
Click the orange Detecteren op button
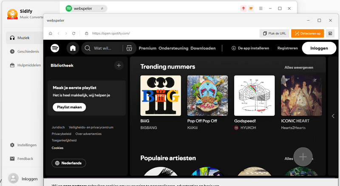307,33
